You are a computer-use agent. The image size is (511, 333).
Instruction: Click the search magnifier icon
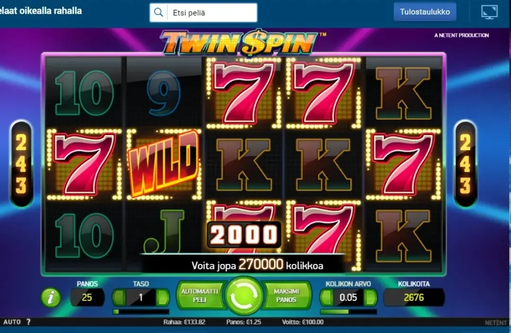pos(159,13)
